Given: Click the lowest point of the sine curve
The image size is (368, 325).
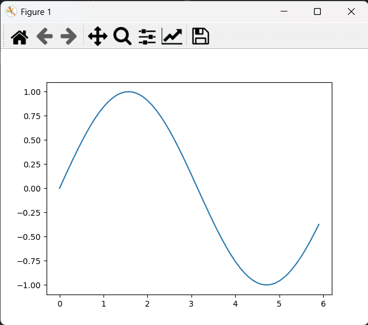Looking at the screenshot, I should click(x=266, y=285).
